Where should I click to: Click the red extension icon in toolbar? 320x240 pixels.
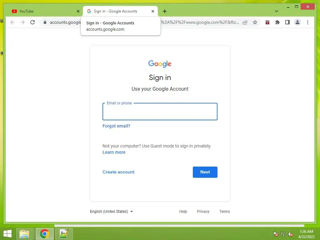point(267,22)
